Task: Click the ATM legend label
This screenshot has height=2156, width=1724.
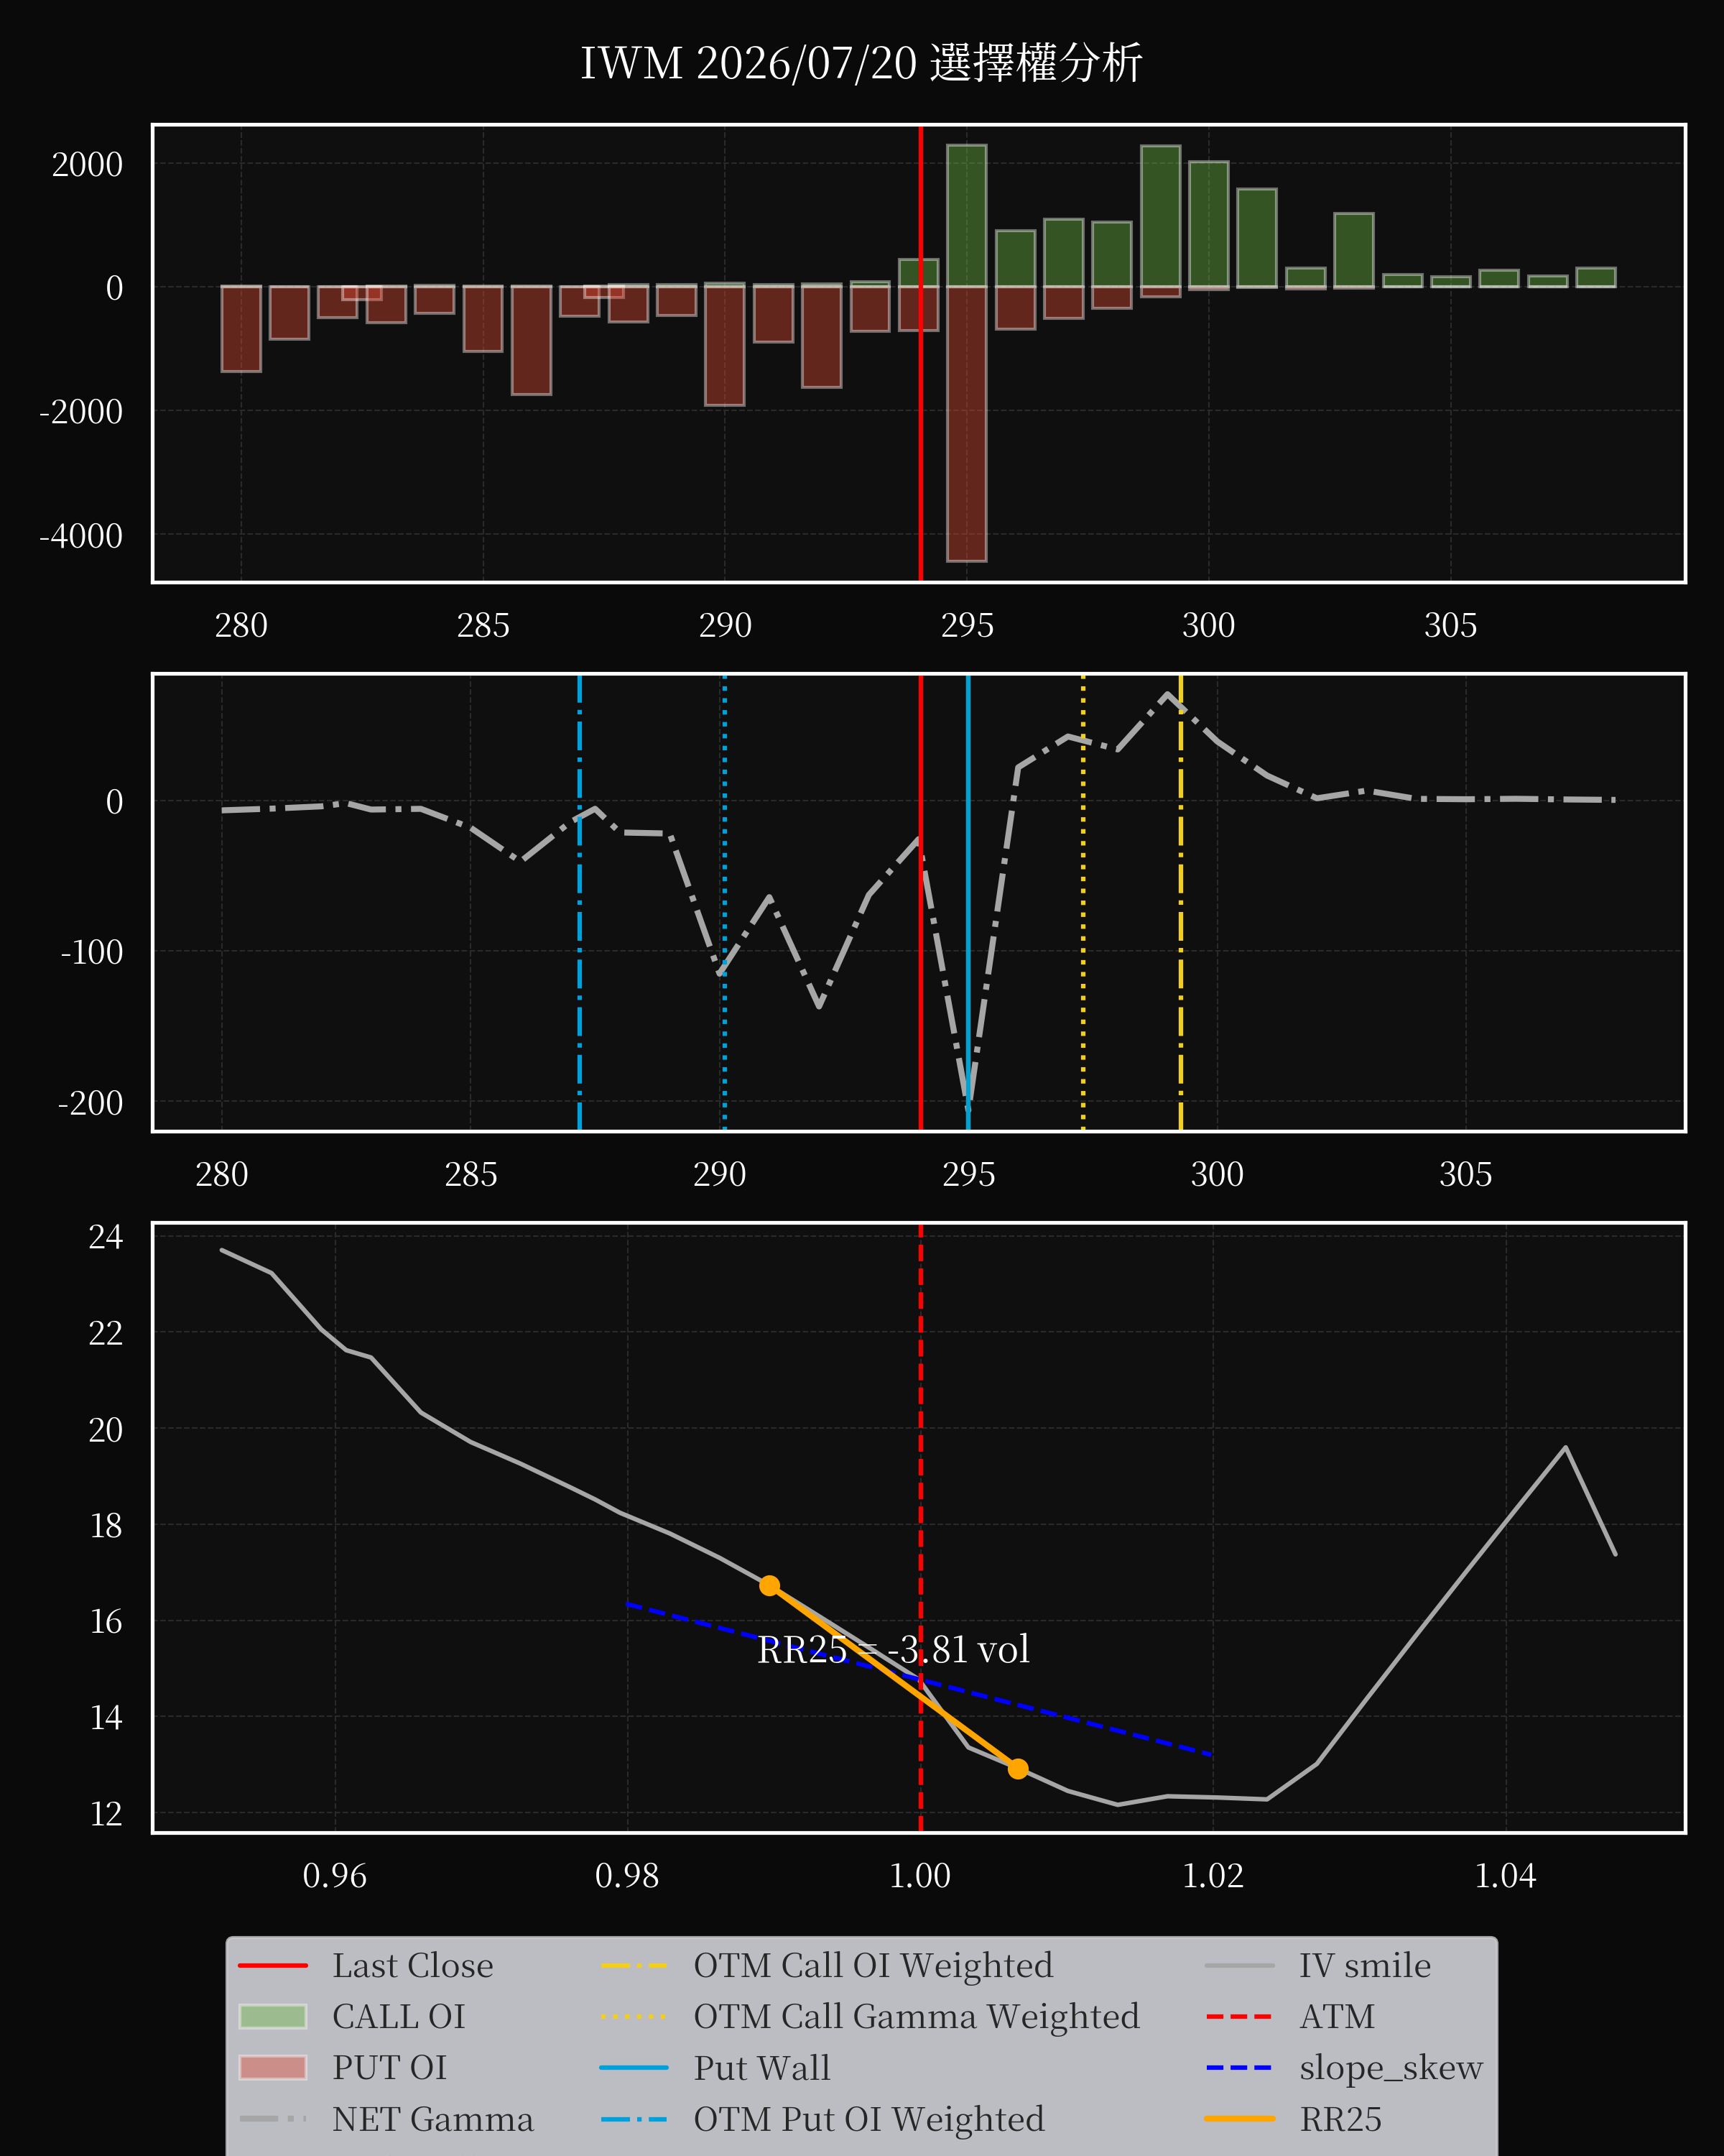Action: click(1338, 2017)
